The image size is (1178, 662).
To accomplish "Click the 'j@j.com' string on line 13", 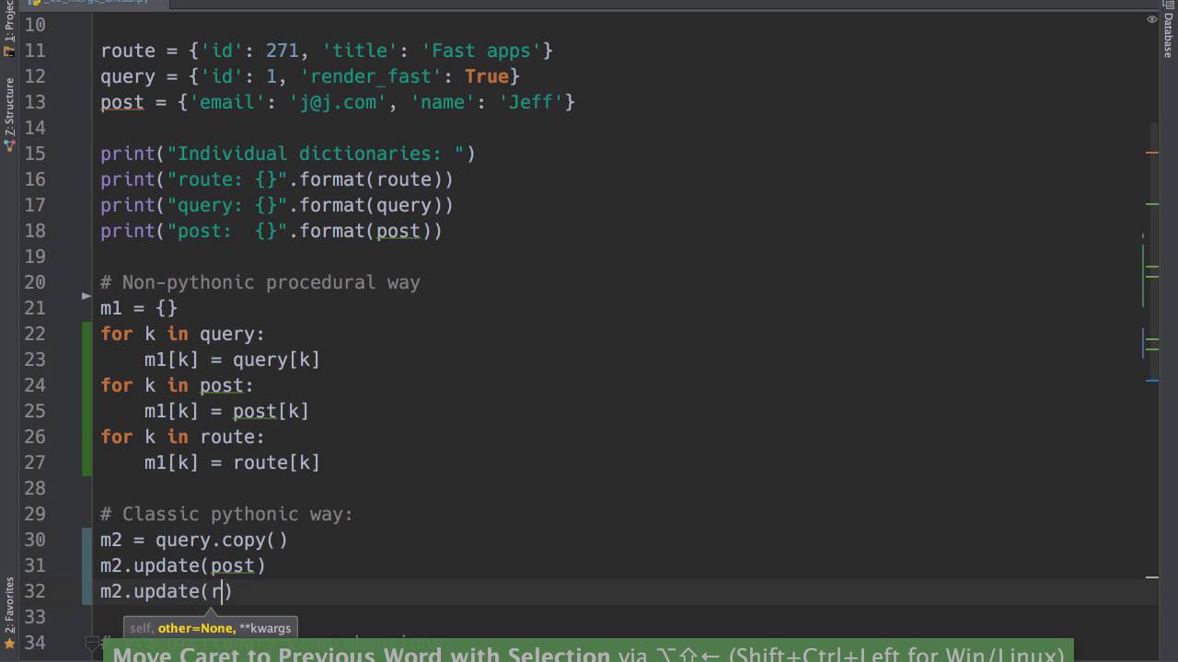I will (x=338, y=102).
